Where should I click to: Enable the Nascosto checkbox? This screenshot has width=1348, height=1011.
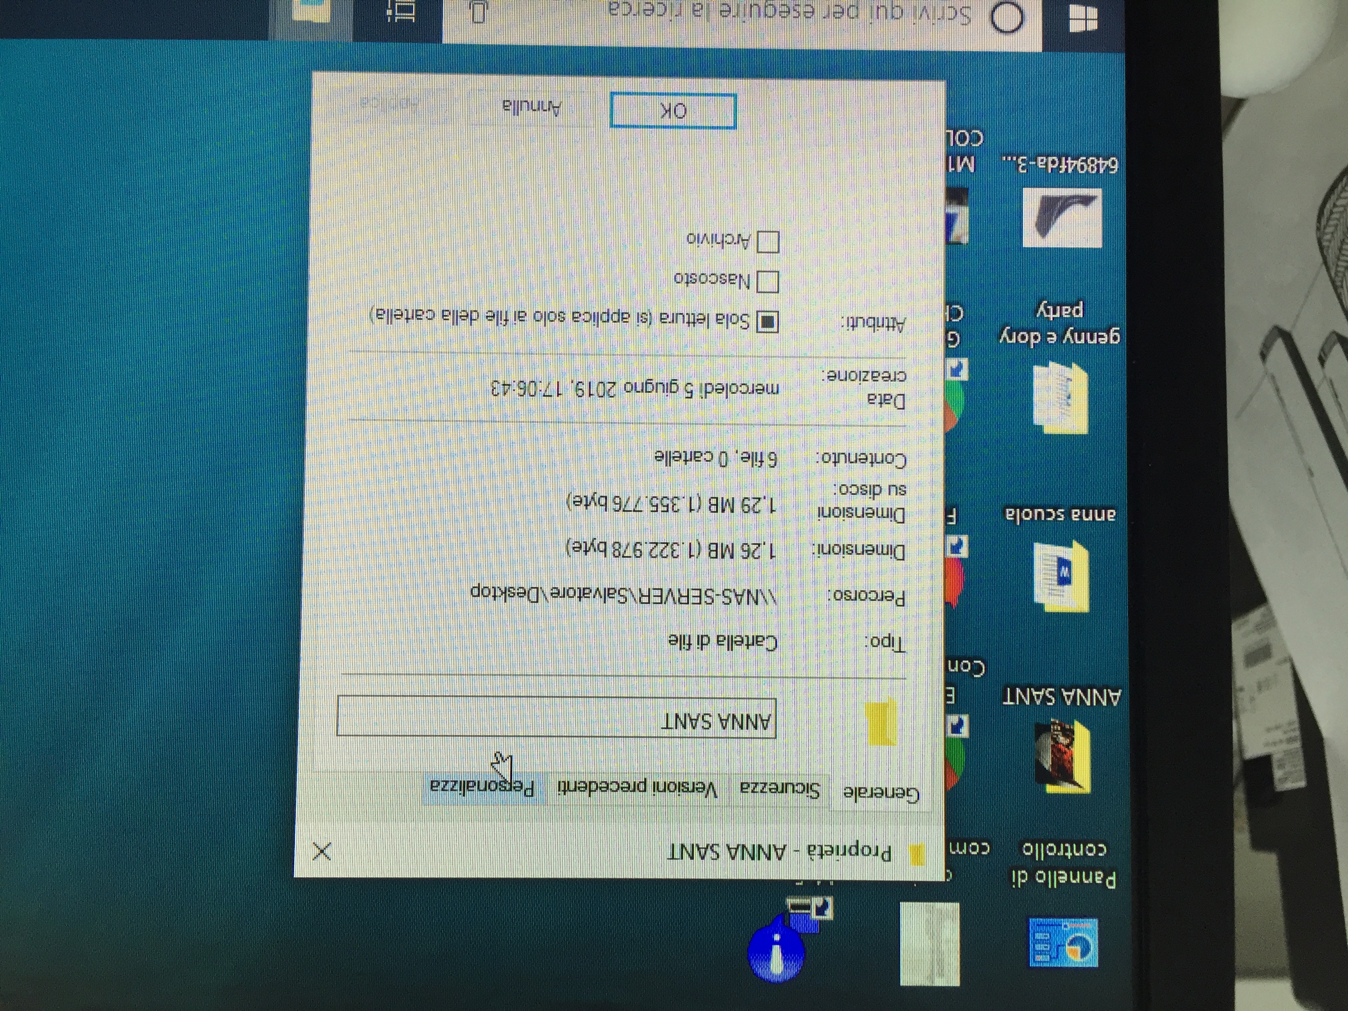(767, 282)
